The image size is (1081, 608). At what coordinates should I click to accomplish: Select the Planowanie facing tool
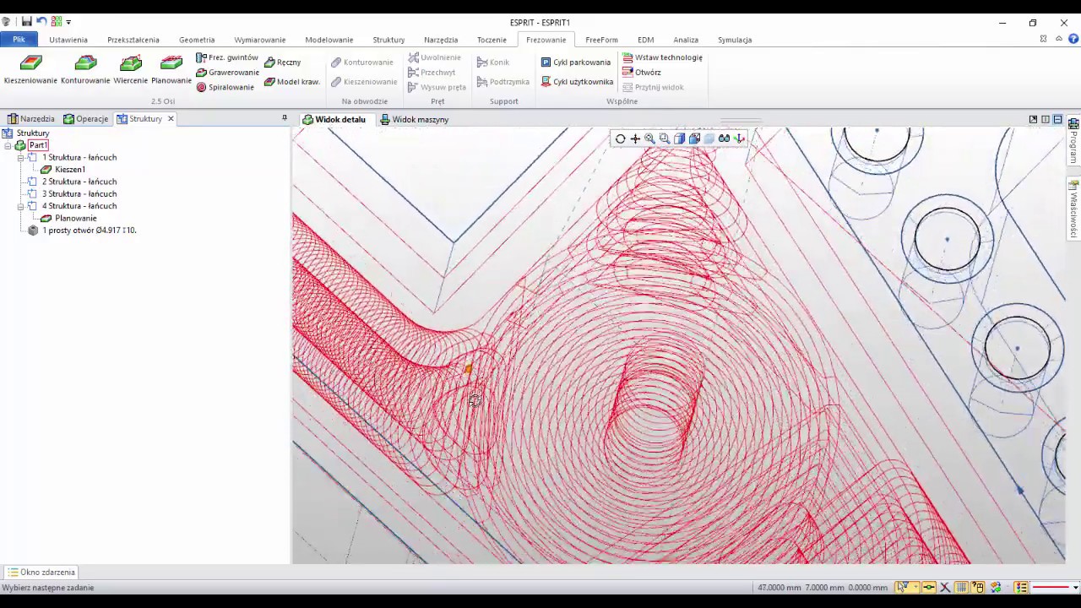coord(171,69)
